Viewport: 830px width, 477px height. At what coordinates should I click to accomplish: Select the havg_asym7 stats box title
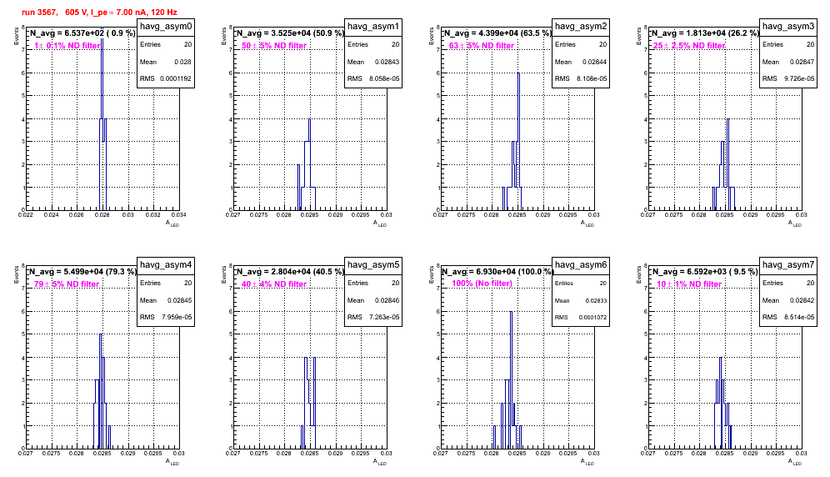(x=788, y=264)
